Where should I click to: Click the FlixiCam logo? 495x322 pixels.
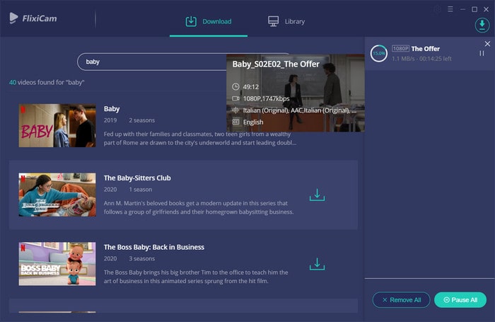(33, 18)
